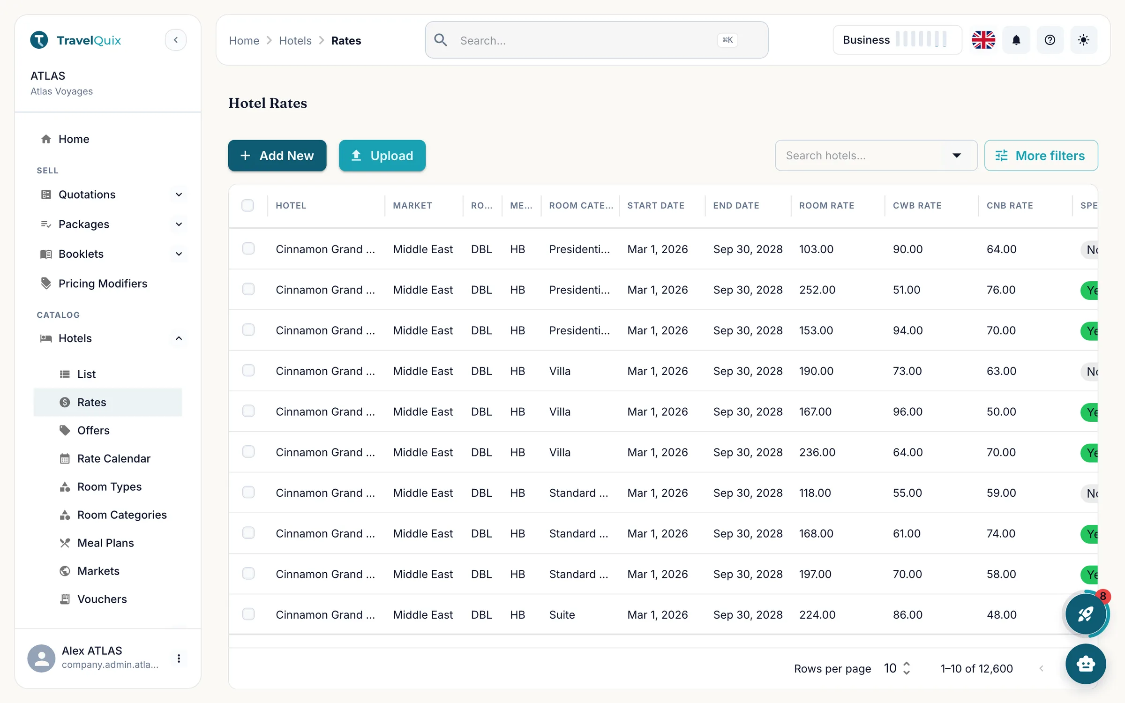
Task: Click the Hotels bed icon
Action: 46,338
